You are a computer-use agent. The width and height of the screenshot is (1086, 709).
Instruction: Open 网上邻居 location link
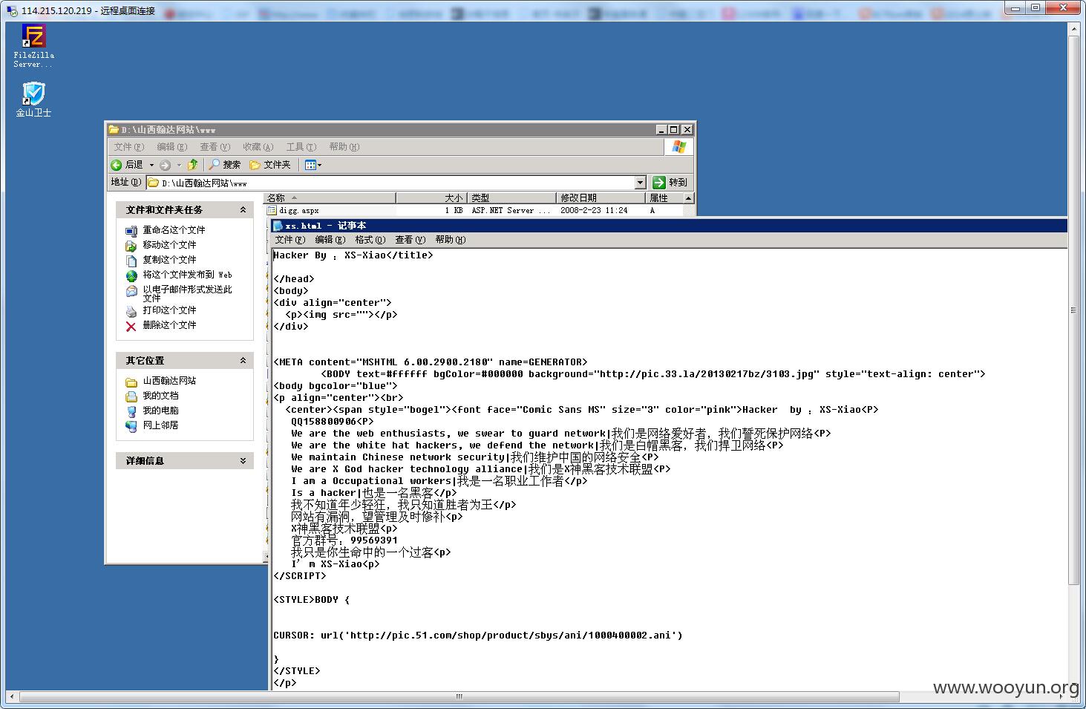160,425
